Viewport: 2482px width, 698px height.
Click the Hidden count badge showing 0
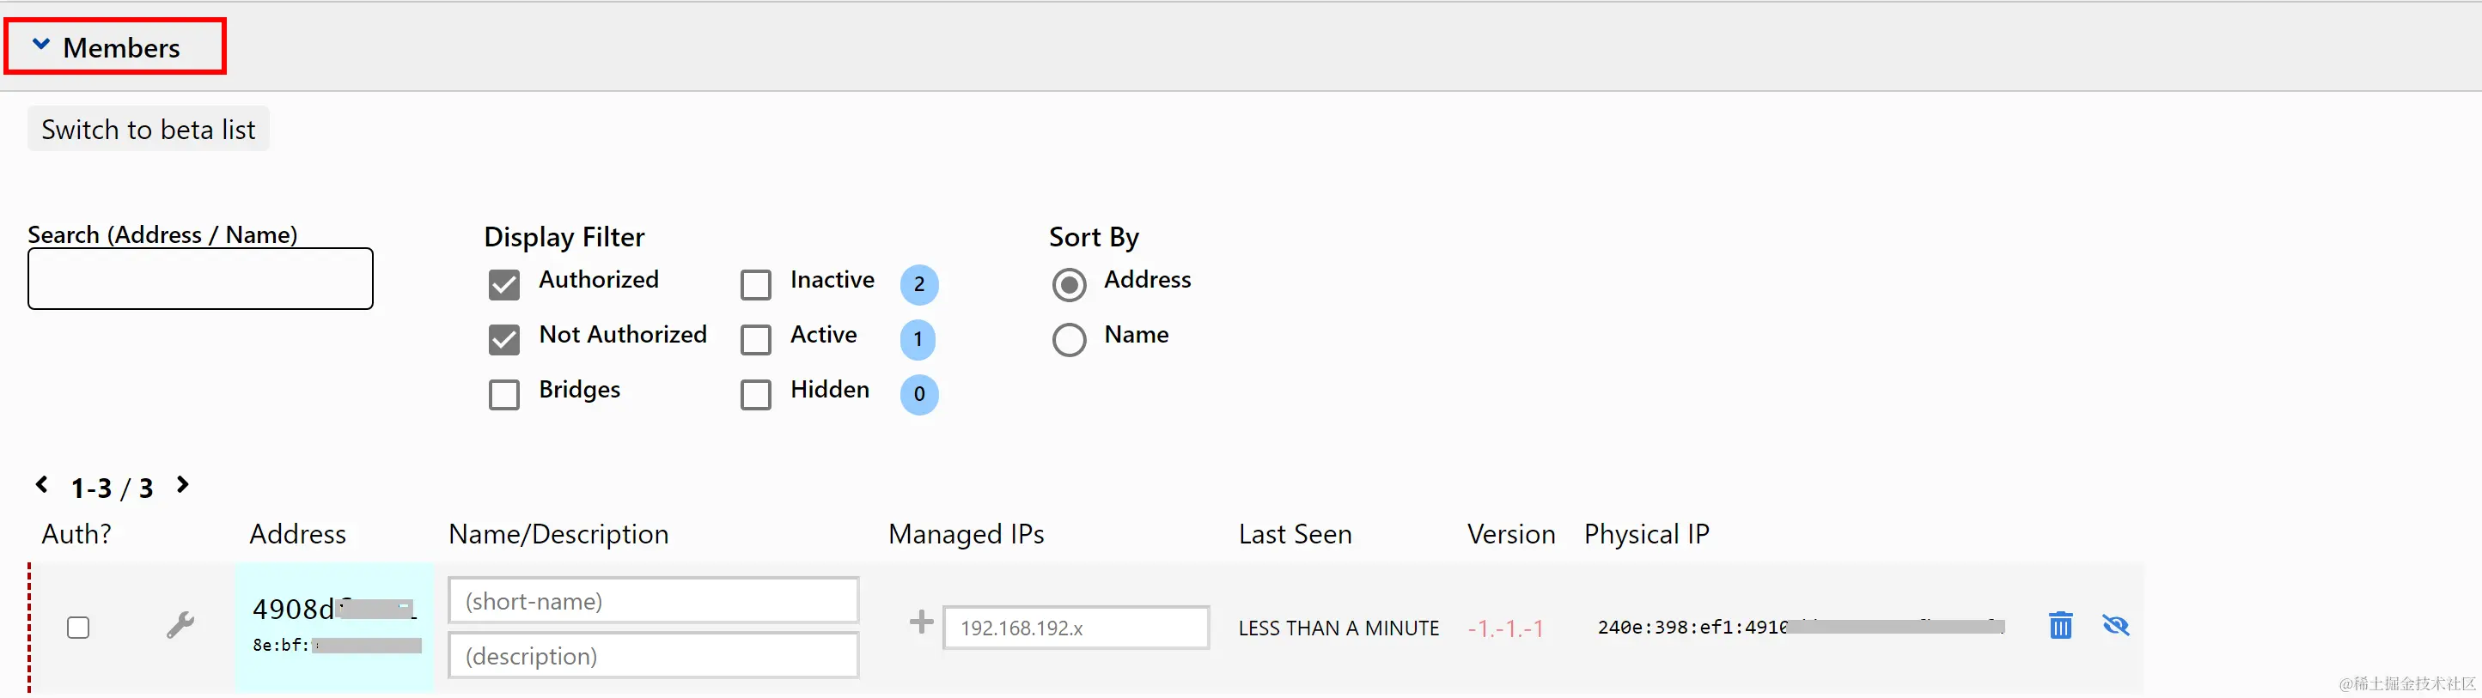[918, 394]
